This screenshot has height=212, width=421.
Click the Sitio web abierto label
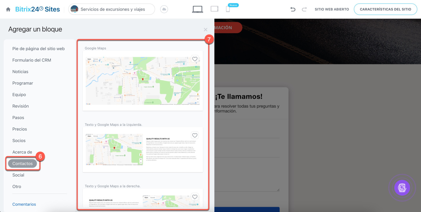[x=332, y=10]
